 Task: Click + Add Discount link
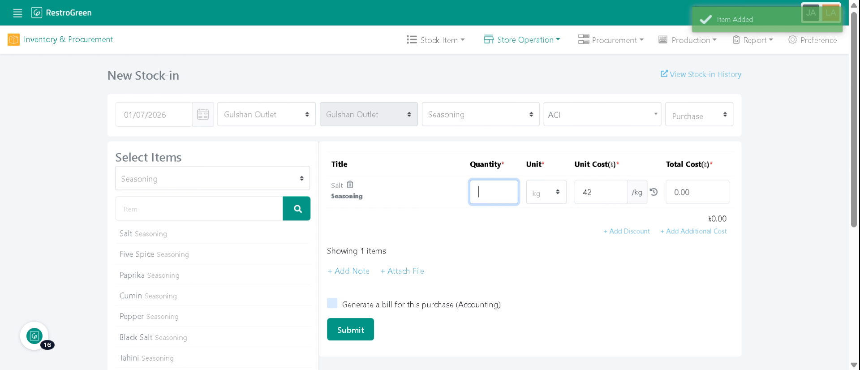[627, 231]
